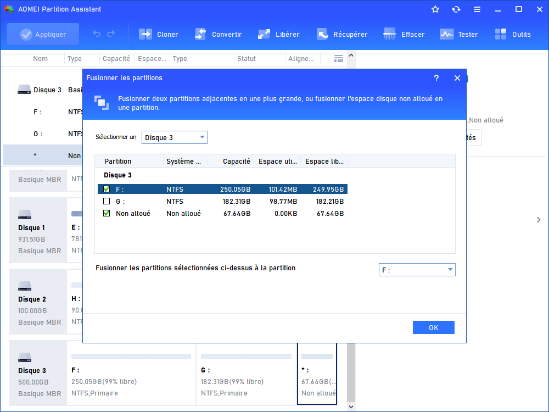This screenshot has width=549, height=412.
Task: Uncheck the Non alloué checkbox
Action: pyautogui.click(x=107, y=213)
